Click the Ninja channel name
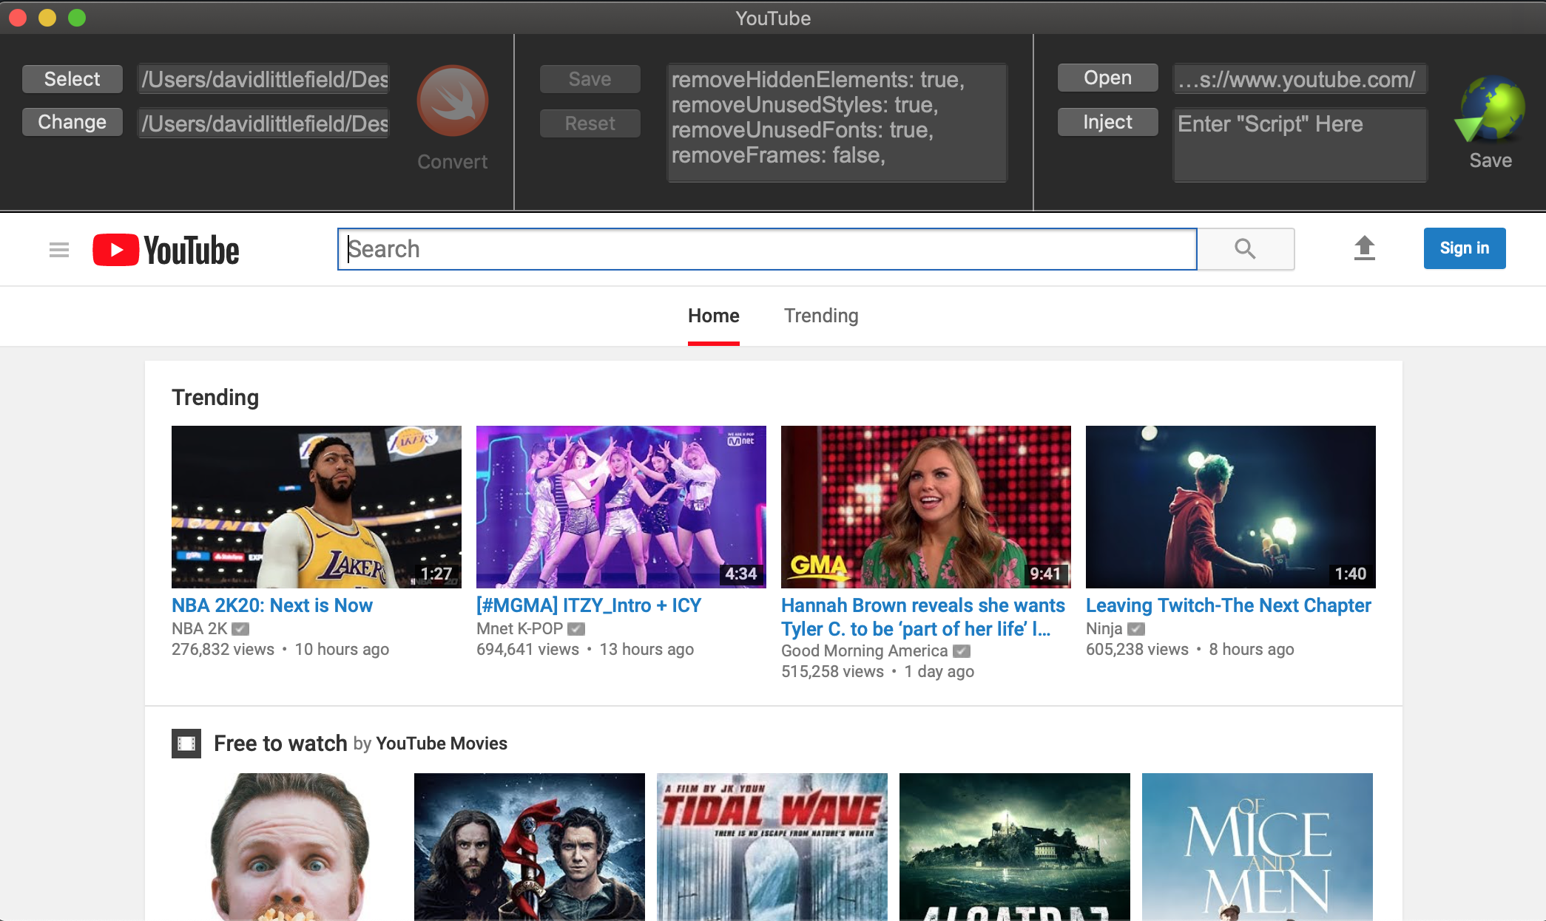The image size is (1546, 921). coord(1104,629)
